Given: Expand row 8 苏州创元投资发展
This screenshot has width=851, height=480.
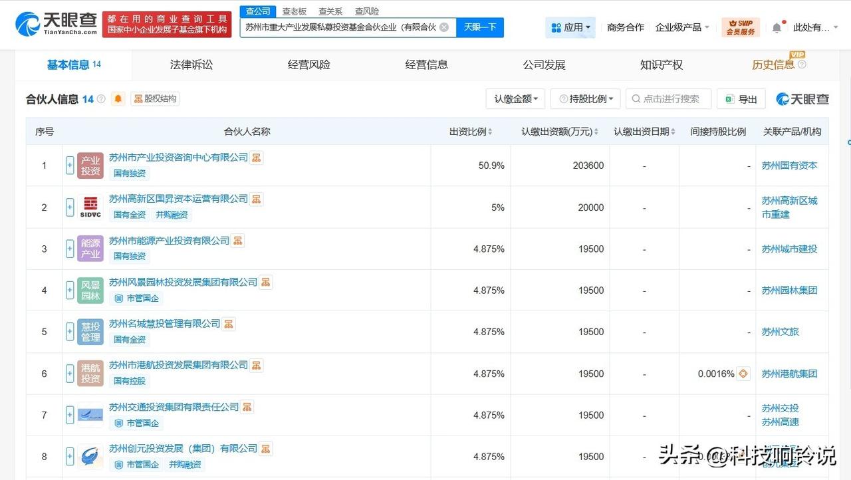Looking at the screenshot, I should point(70,457).
